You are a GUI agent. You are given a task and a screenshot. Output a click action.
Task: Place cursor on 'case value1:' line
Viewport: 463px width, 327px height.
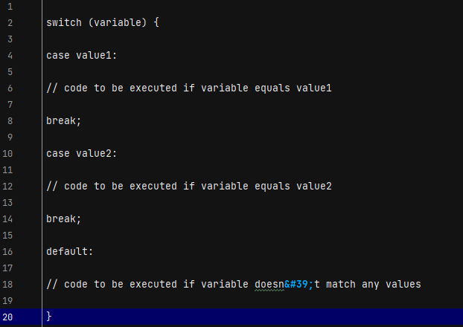[x=82, y=56]
